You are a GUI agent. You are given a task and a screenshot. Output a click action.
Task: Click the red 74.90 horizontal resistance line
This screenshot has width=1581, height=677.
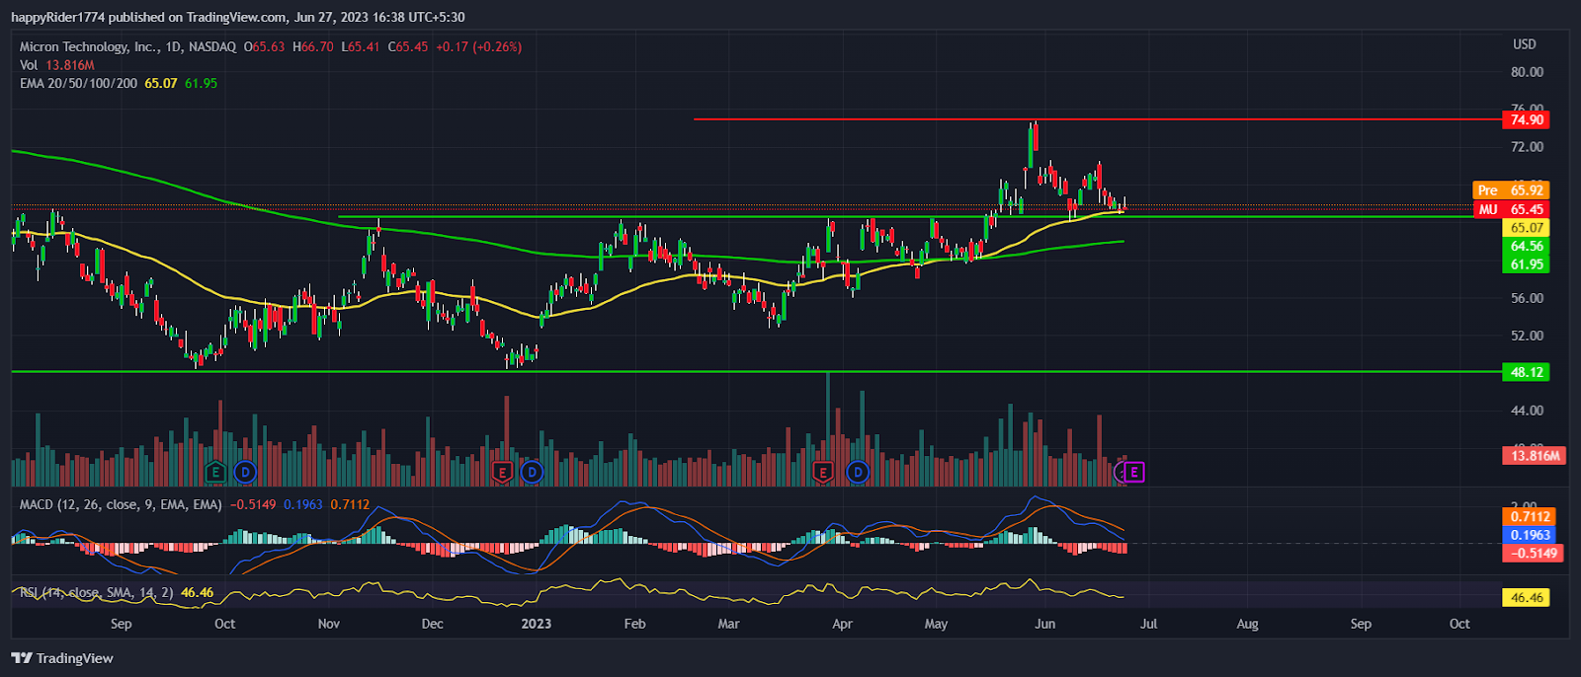[1097, 119]
